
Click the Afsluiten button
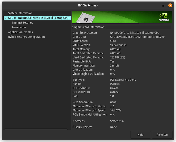click(x=162, y=135)
